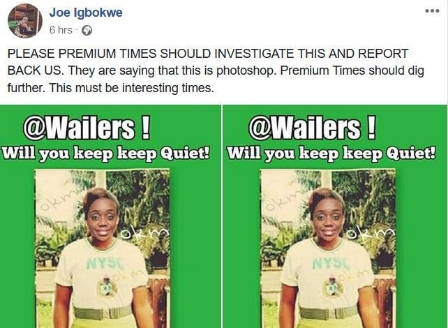Click the NYSC shirt text in left photo

click(x=105, y=263)
